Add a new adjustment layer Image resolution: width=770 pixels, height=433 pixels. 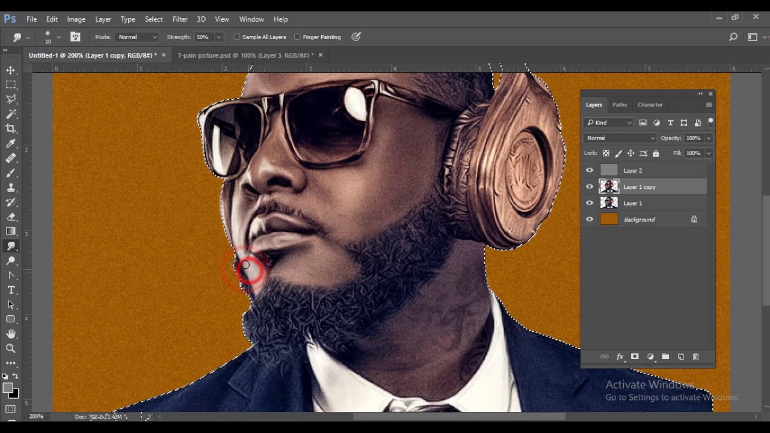650,357
